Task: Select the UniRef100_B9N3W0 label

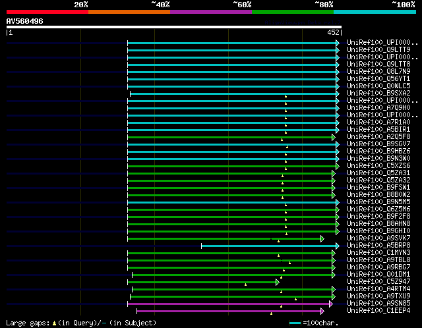Action: click(x=378, y=159)
